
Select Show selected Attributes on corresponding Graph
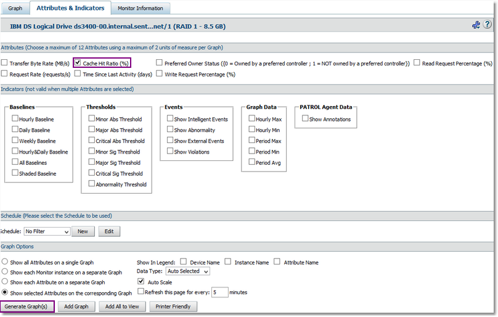coord(5,292)
